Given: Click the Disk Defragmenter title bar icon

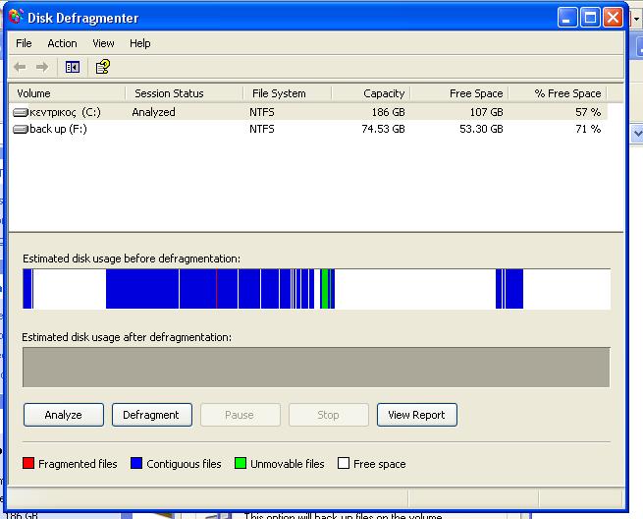Looking at the screenshot, I should coord(16,17).
